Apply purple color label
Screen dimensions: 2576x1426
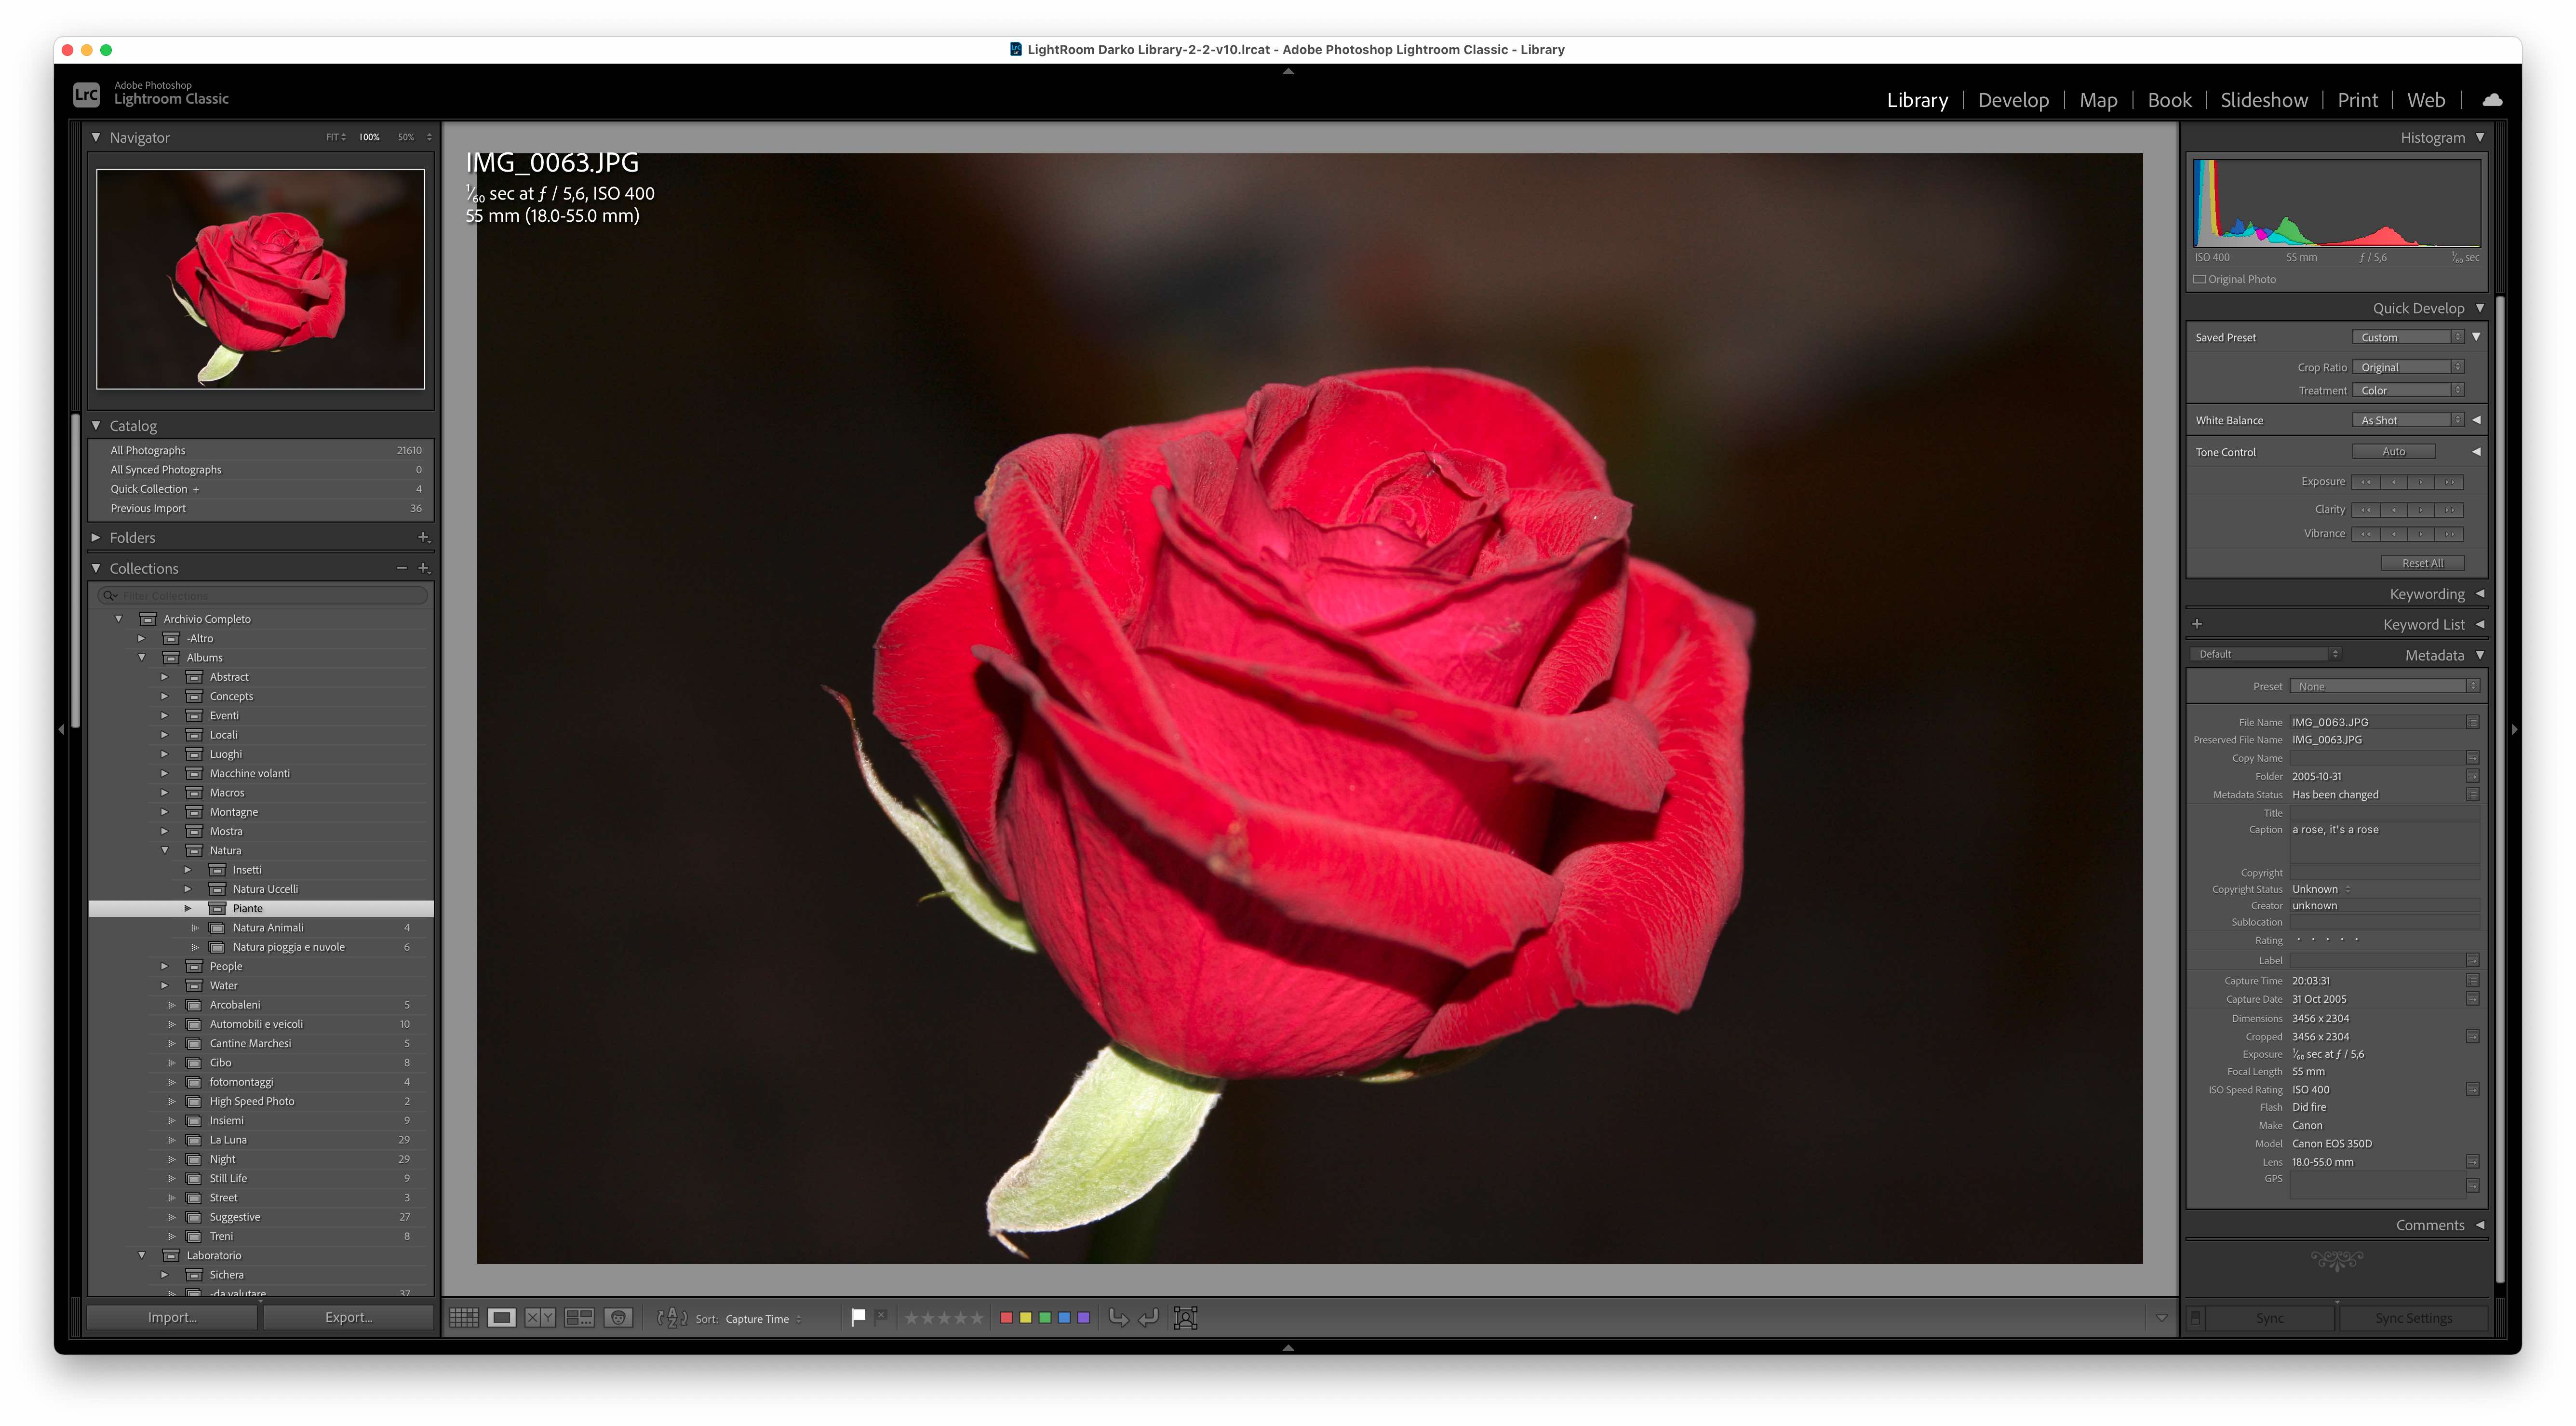click(x=1083, y=1318)
